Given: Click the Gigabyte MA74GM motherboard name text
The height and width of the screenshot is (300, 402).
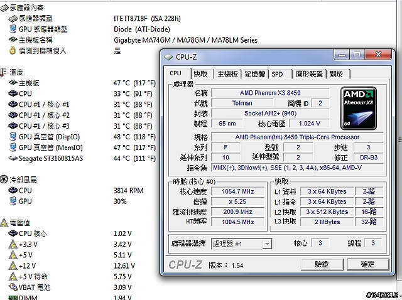Looking at the screenshot, I should tap(186, 40).
